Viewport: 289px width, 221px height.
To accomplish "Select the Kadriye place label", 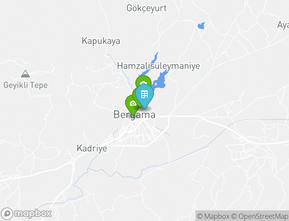I will pos(92,148).
